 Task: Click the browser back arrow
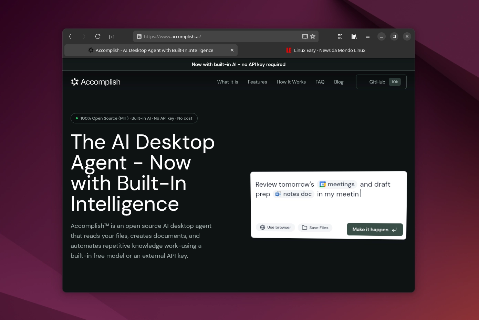(x=70, y=36)
